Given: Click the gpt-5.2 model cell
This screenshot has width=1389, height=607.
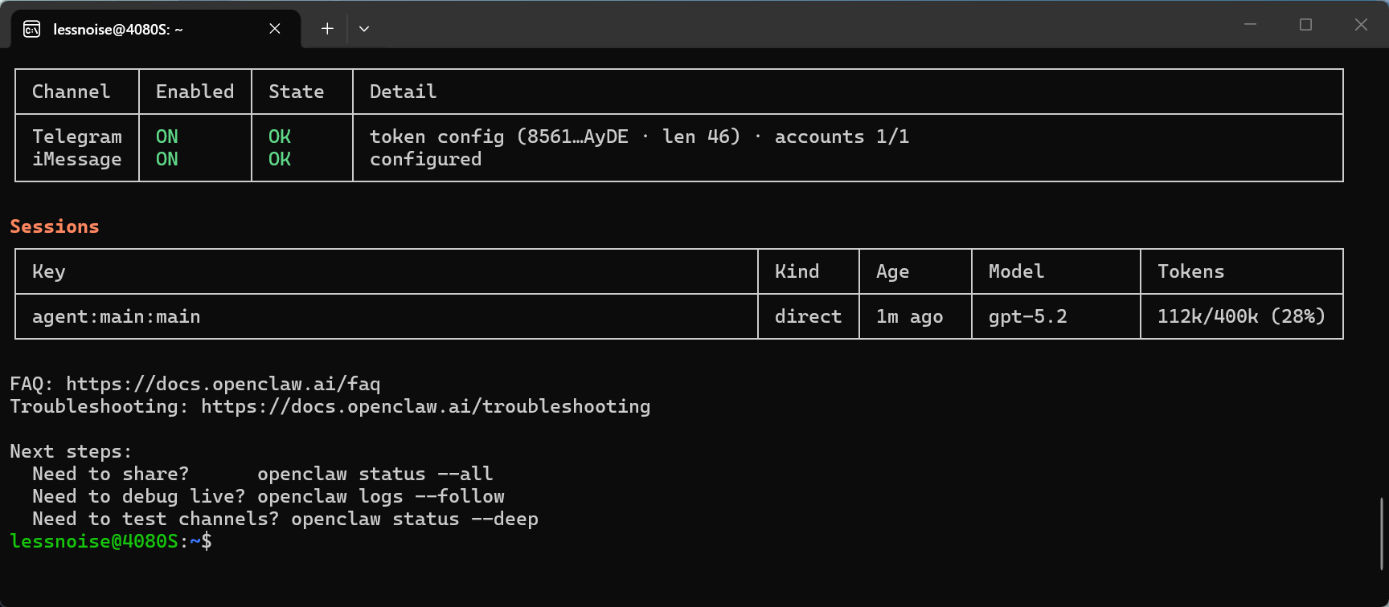Looking at the screenshot, I should pos(1027,316).
